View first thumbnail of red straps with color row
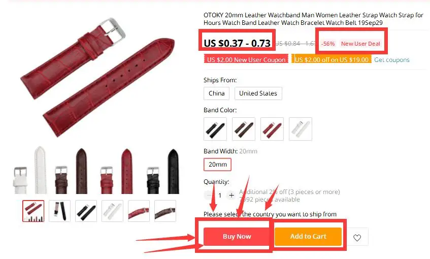 (33, 211)
